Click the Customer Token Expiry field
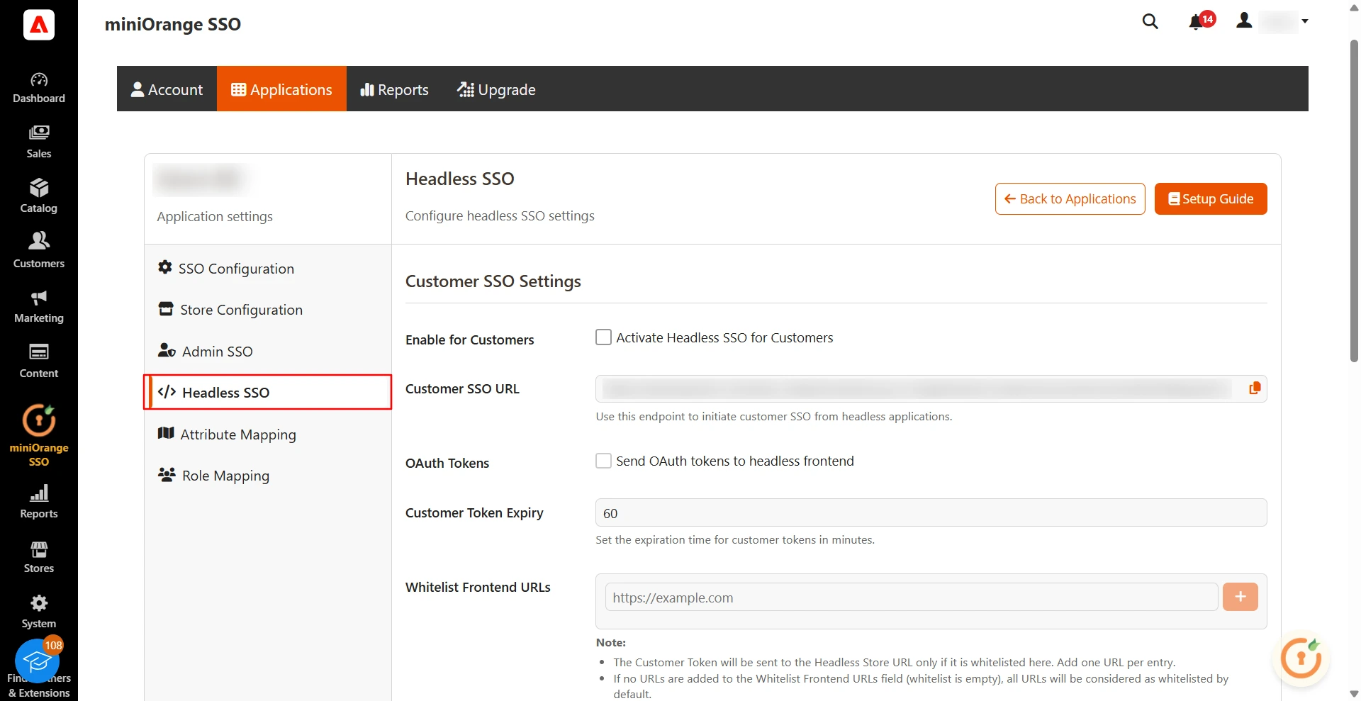 (931, 512)
